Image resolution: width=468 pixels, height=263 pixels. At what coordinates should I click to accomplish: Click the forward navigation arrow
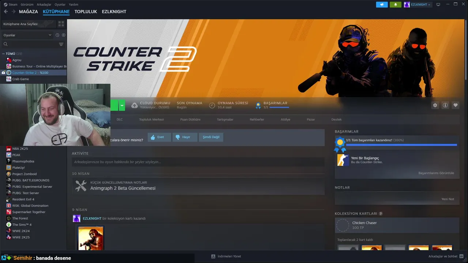click(x=14, y=12)
